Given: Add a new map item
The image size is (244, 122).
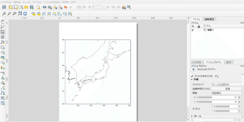Looking at the screenshot, I should [3, 47].
